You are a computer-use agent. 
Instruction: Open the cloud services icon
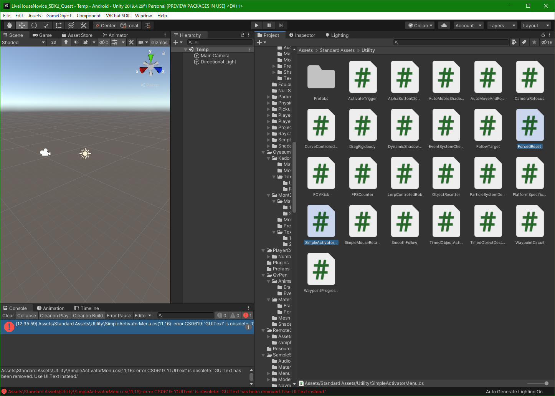pos(444,25)
